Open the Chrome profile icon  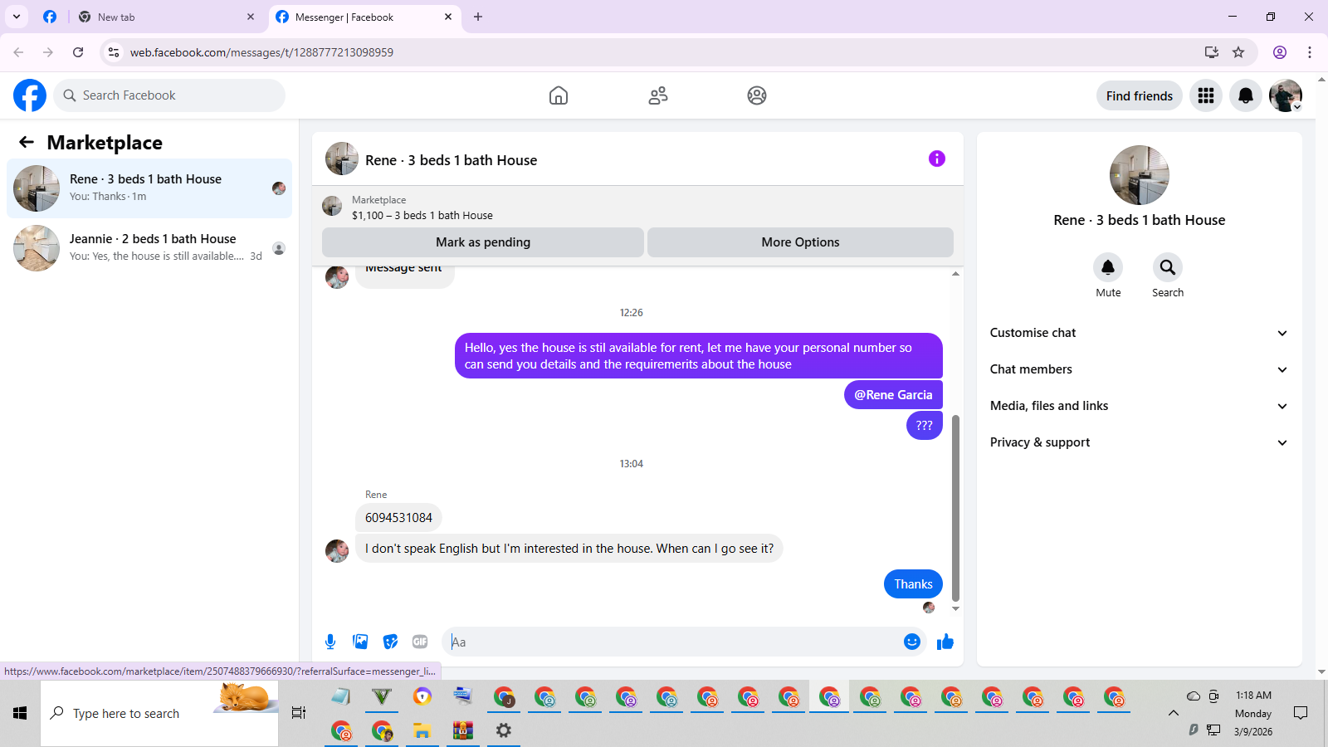click(1280, 52)
